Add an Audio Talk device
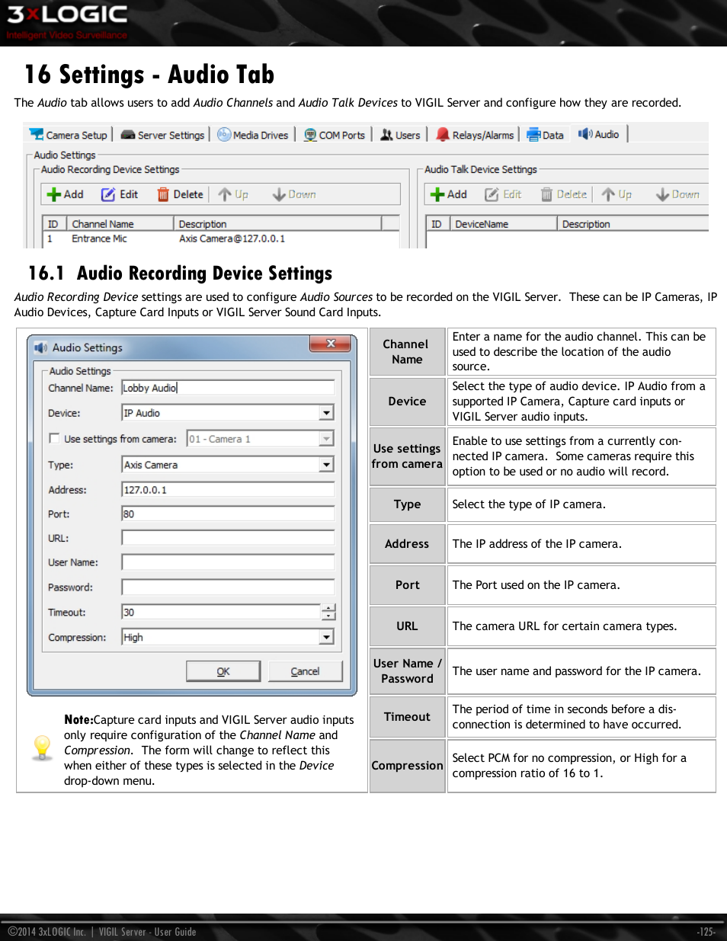 tap(449, 194)
